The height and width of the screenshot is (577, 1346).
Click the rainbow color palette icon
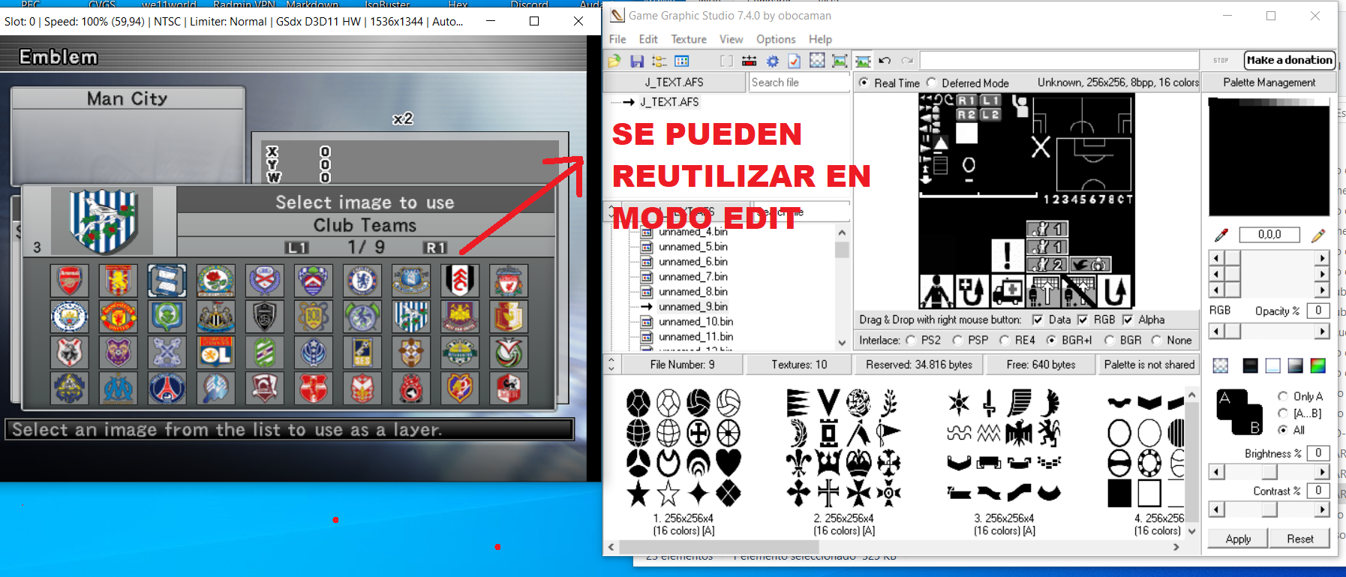click(x=1318, y=365)
